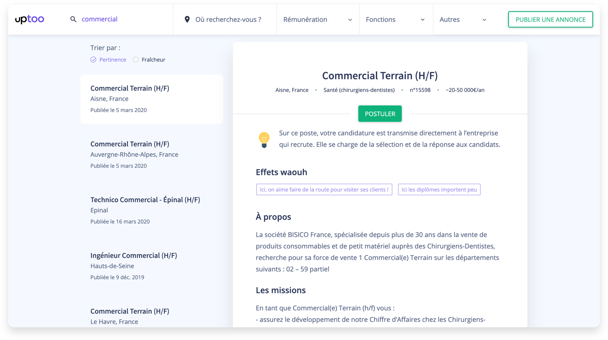Click the job number n°15598
The image size is (608, 340).
(x=420, y=90)
